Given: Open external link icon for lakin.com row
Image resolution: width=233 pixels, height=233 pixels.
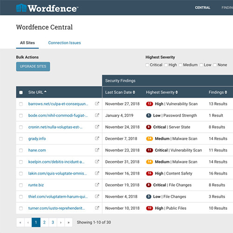Looking at the screenshot, I should (x=97, y=173).
